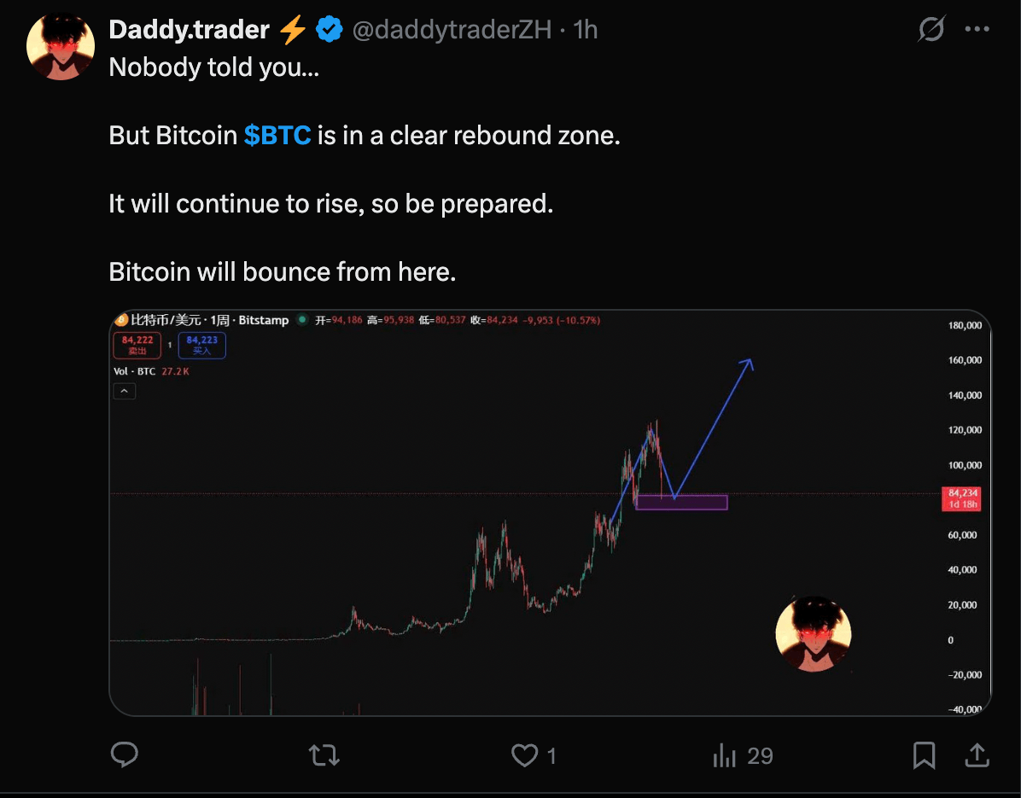Click the Daddy.trader display name
The width and height of the screenshot is (1021, 798).
click(x=189, y=30)
